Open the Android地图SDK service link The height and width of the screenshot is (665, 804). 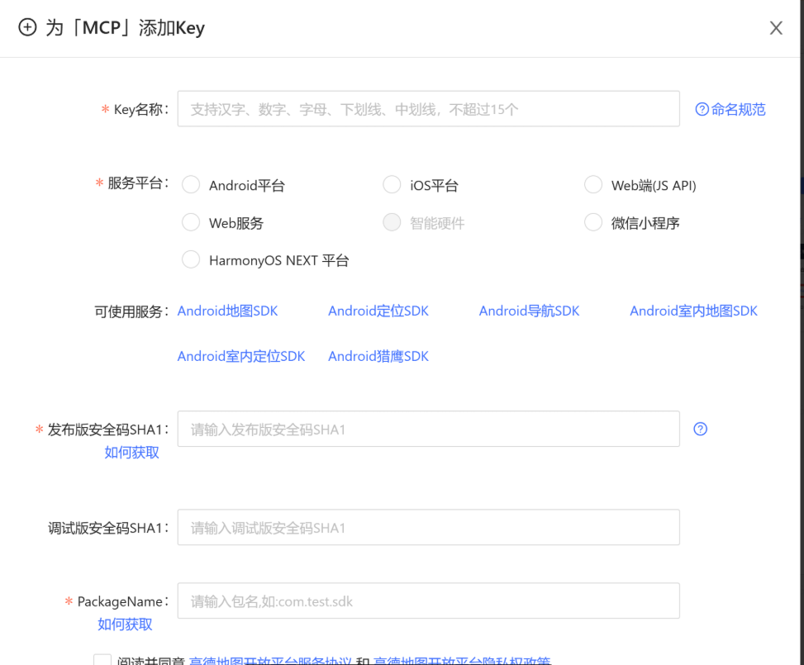point(229,311)
